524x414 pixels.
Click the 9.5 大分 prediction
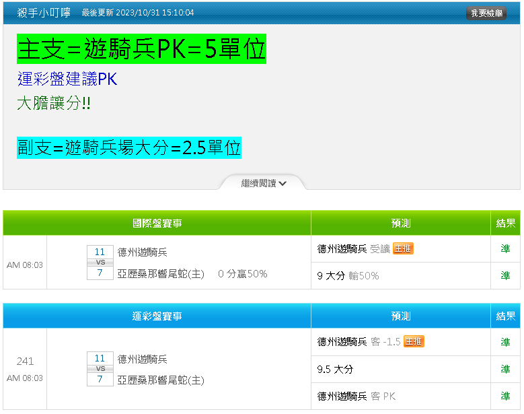click(335, 369)
